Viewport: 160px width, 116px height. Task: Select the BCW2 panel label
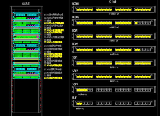(75, 44)
